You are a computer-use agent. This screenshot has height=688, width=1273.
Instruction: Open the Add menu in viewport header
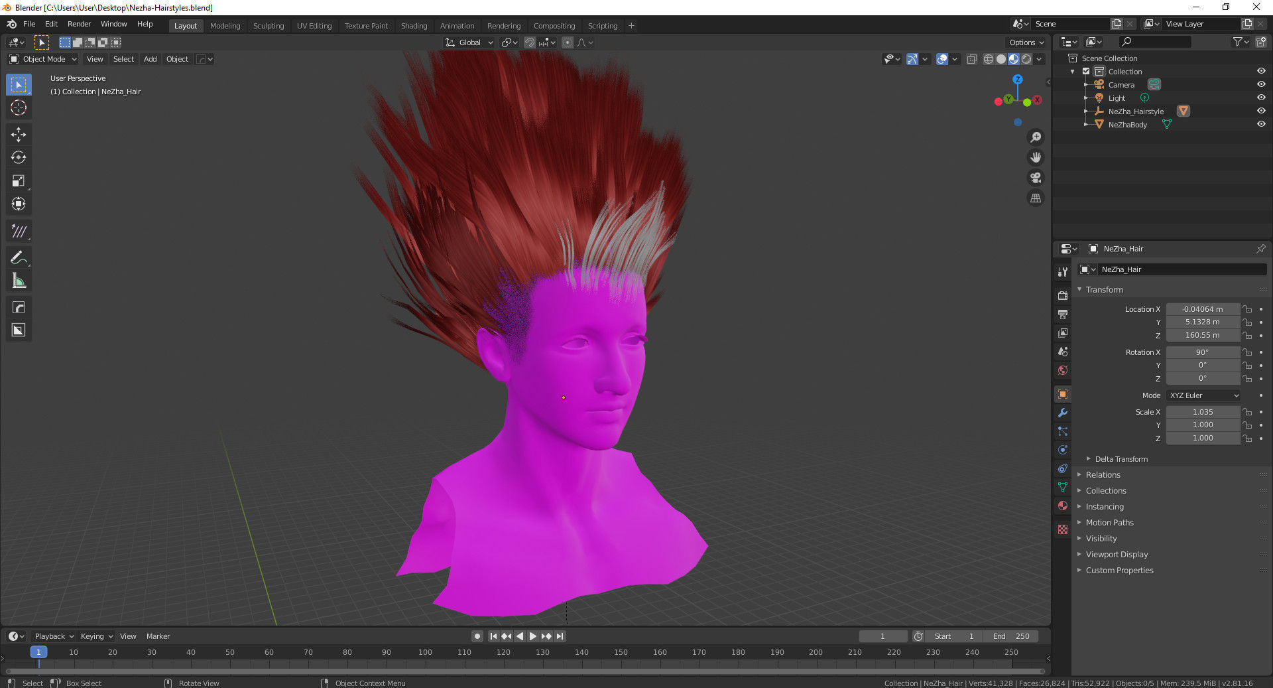tap(151, 59)
